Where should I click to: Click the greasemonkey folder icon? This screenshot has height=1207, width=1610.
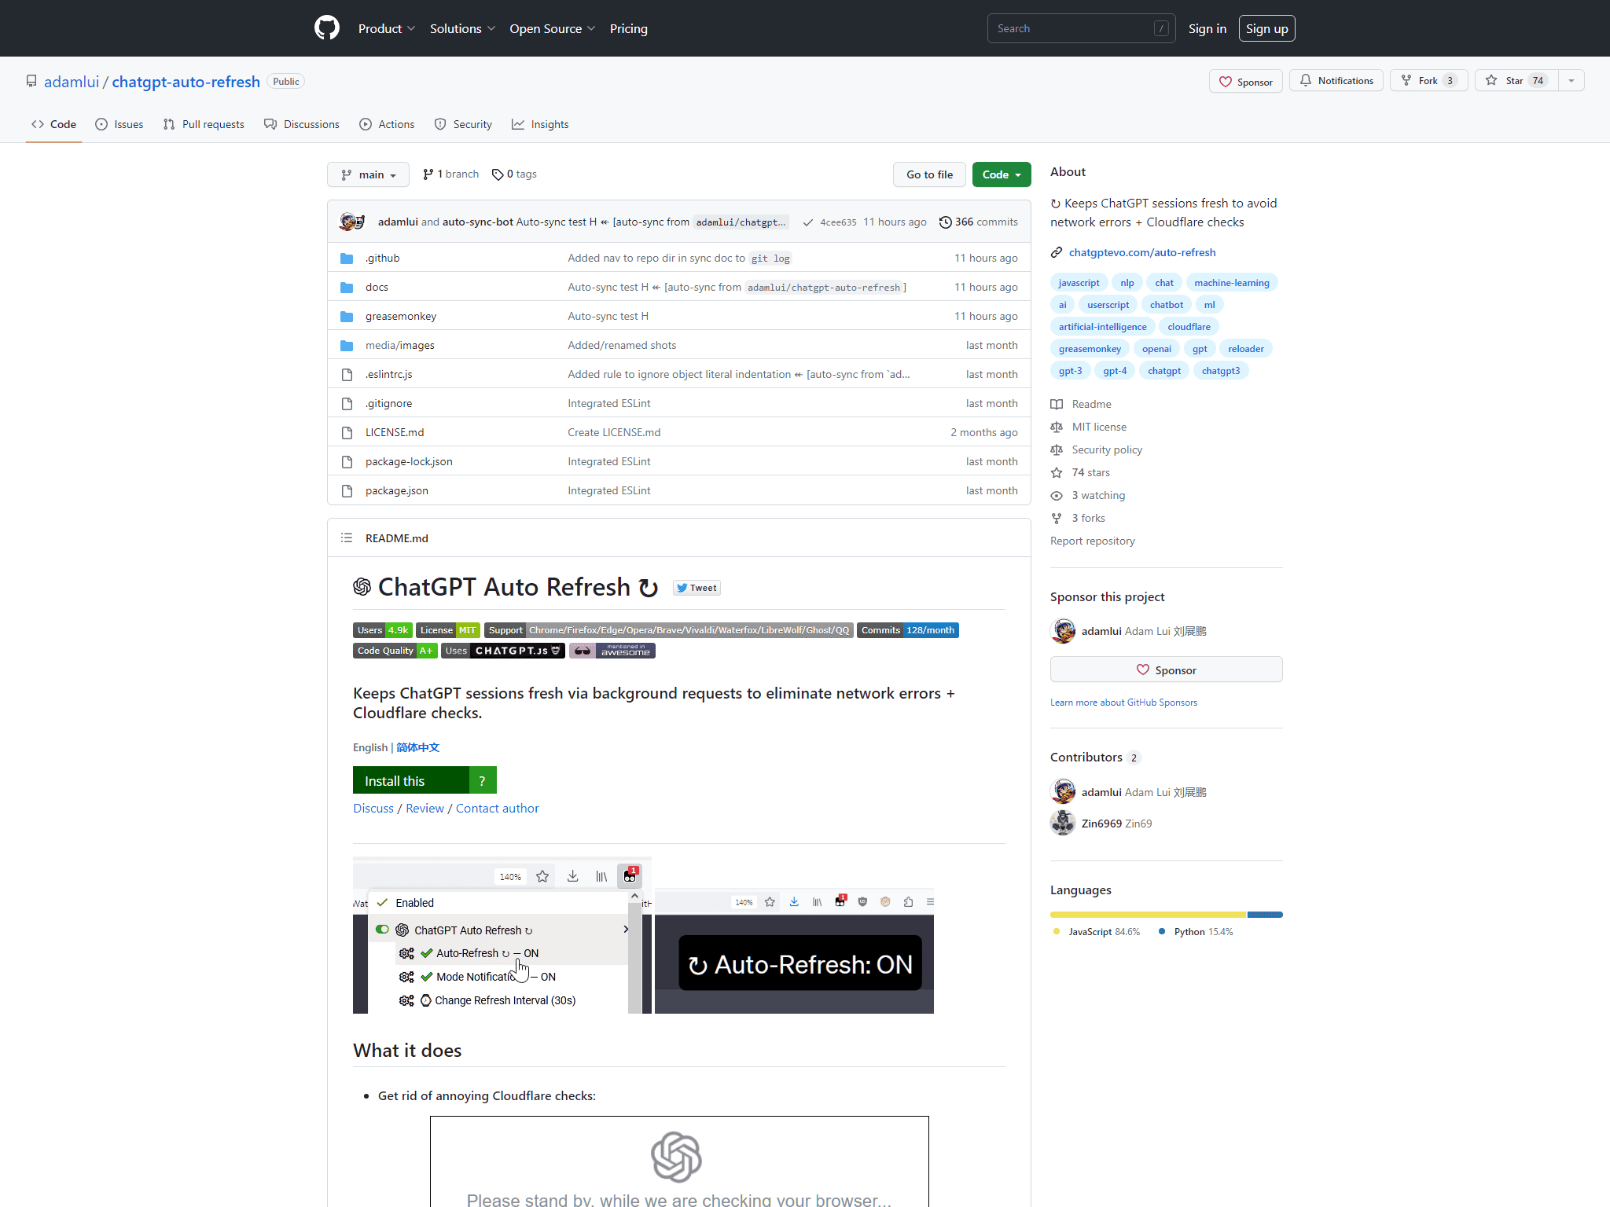(347, 316)
